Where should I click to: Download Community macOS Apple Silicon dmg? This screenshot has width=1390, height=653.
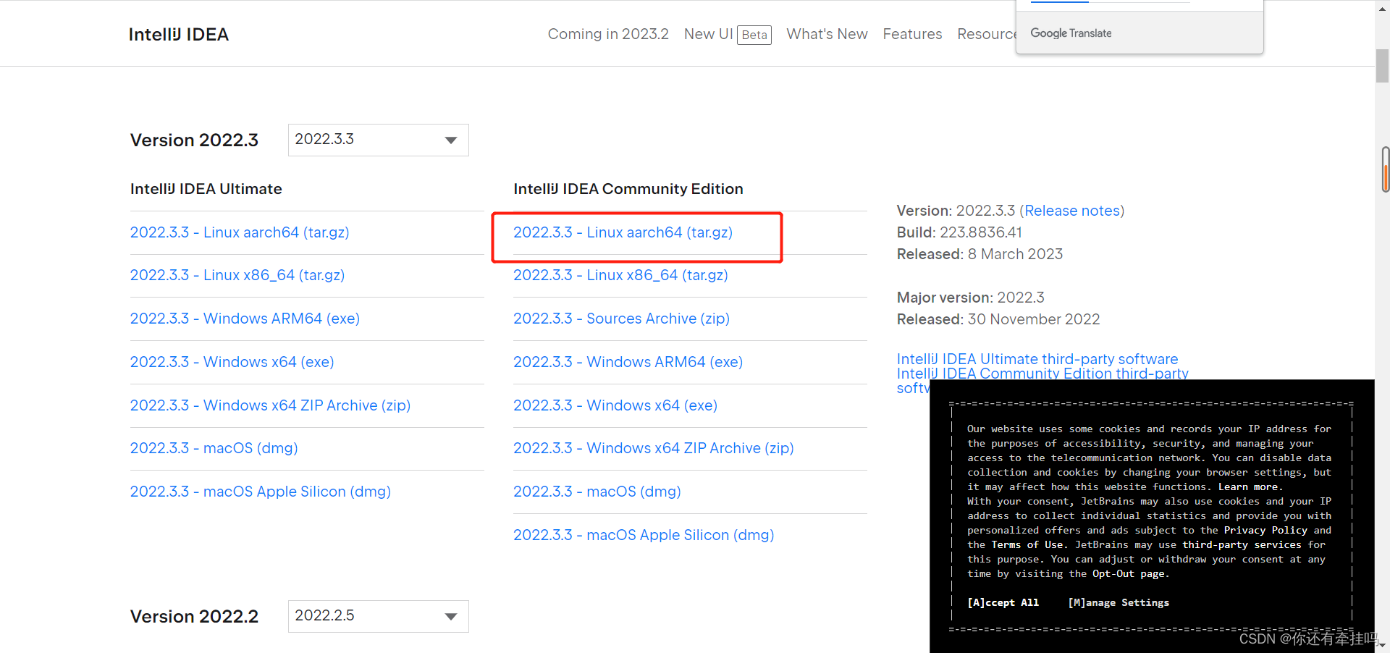pyautogui.click(x=644, y=535)
